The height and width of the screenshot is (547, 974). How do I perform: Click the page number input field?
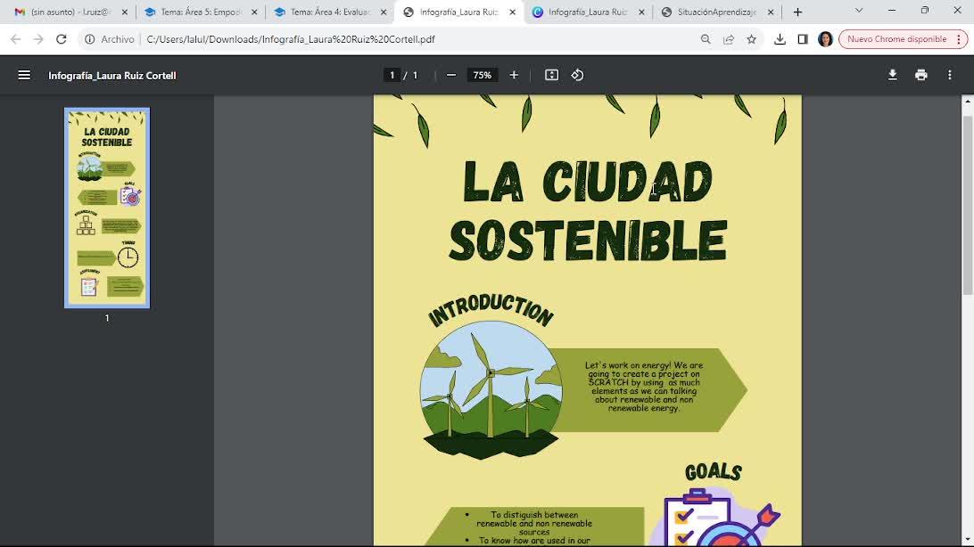pos(392,75)
